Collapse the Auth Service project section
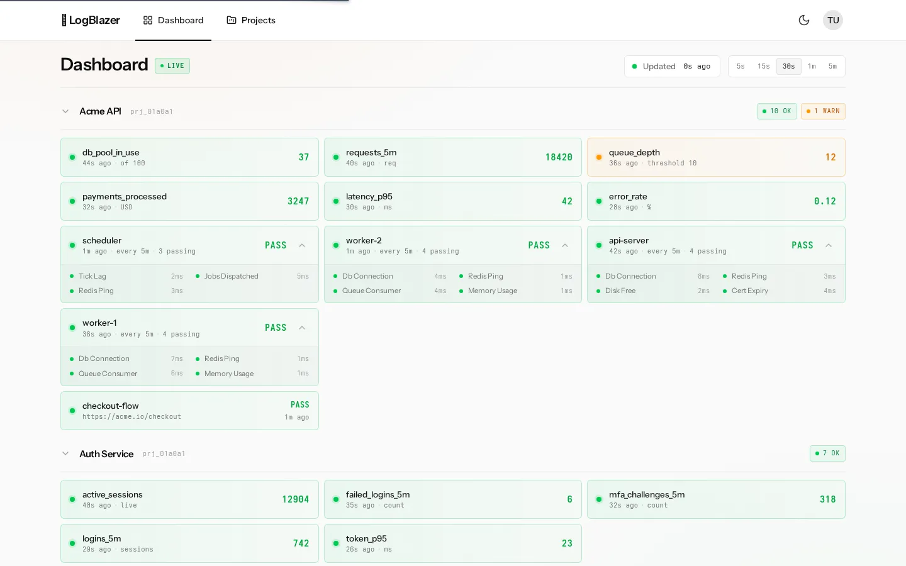Image resolution: width=906 pixels, height=566 pixels. (65, 453)
